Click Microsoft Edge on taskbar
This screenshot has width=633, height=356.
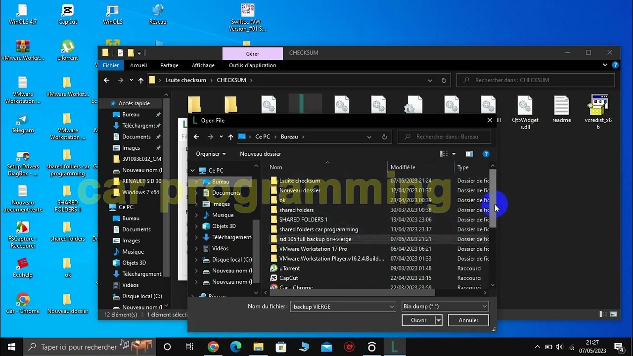(x=236, y=347)
